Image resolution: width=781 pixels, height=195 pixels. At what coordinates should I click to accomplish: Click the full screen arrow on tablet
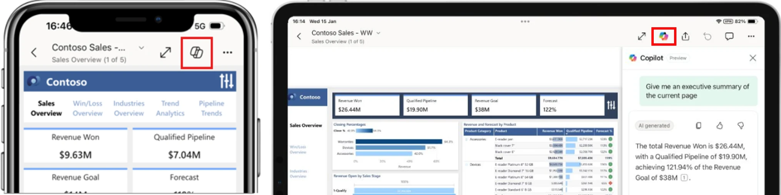[641, 36]
